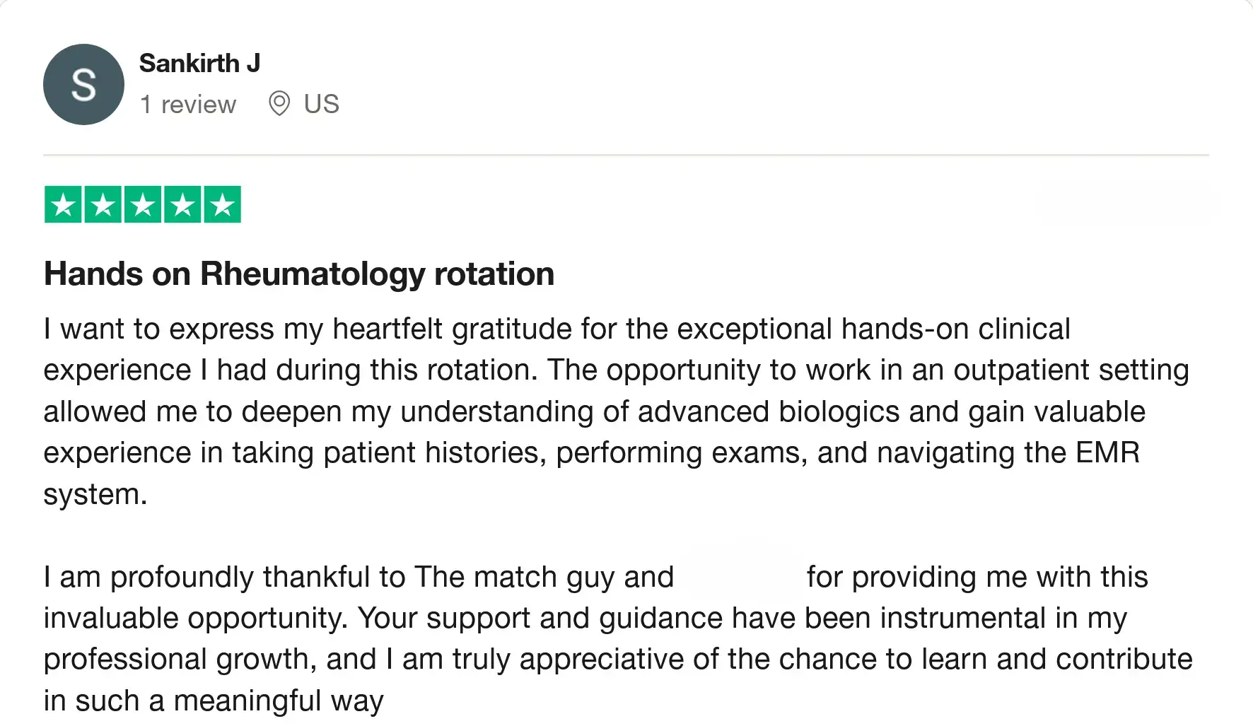Click the "1 review" count text
1253x726 pixels.
[187, 105]
